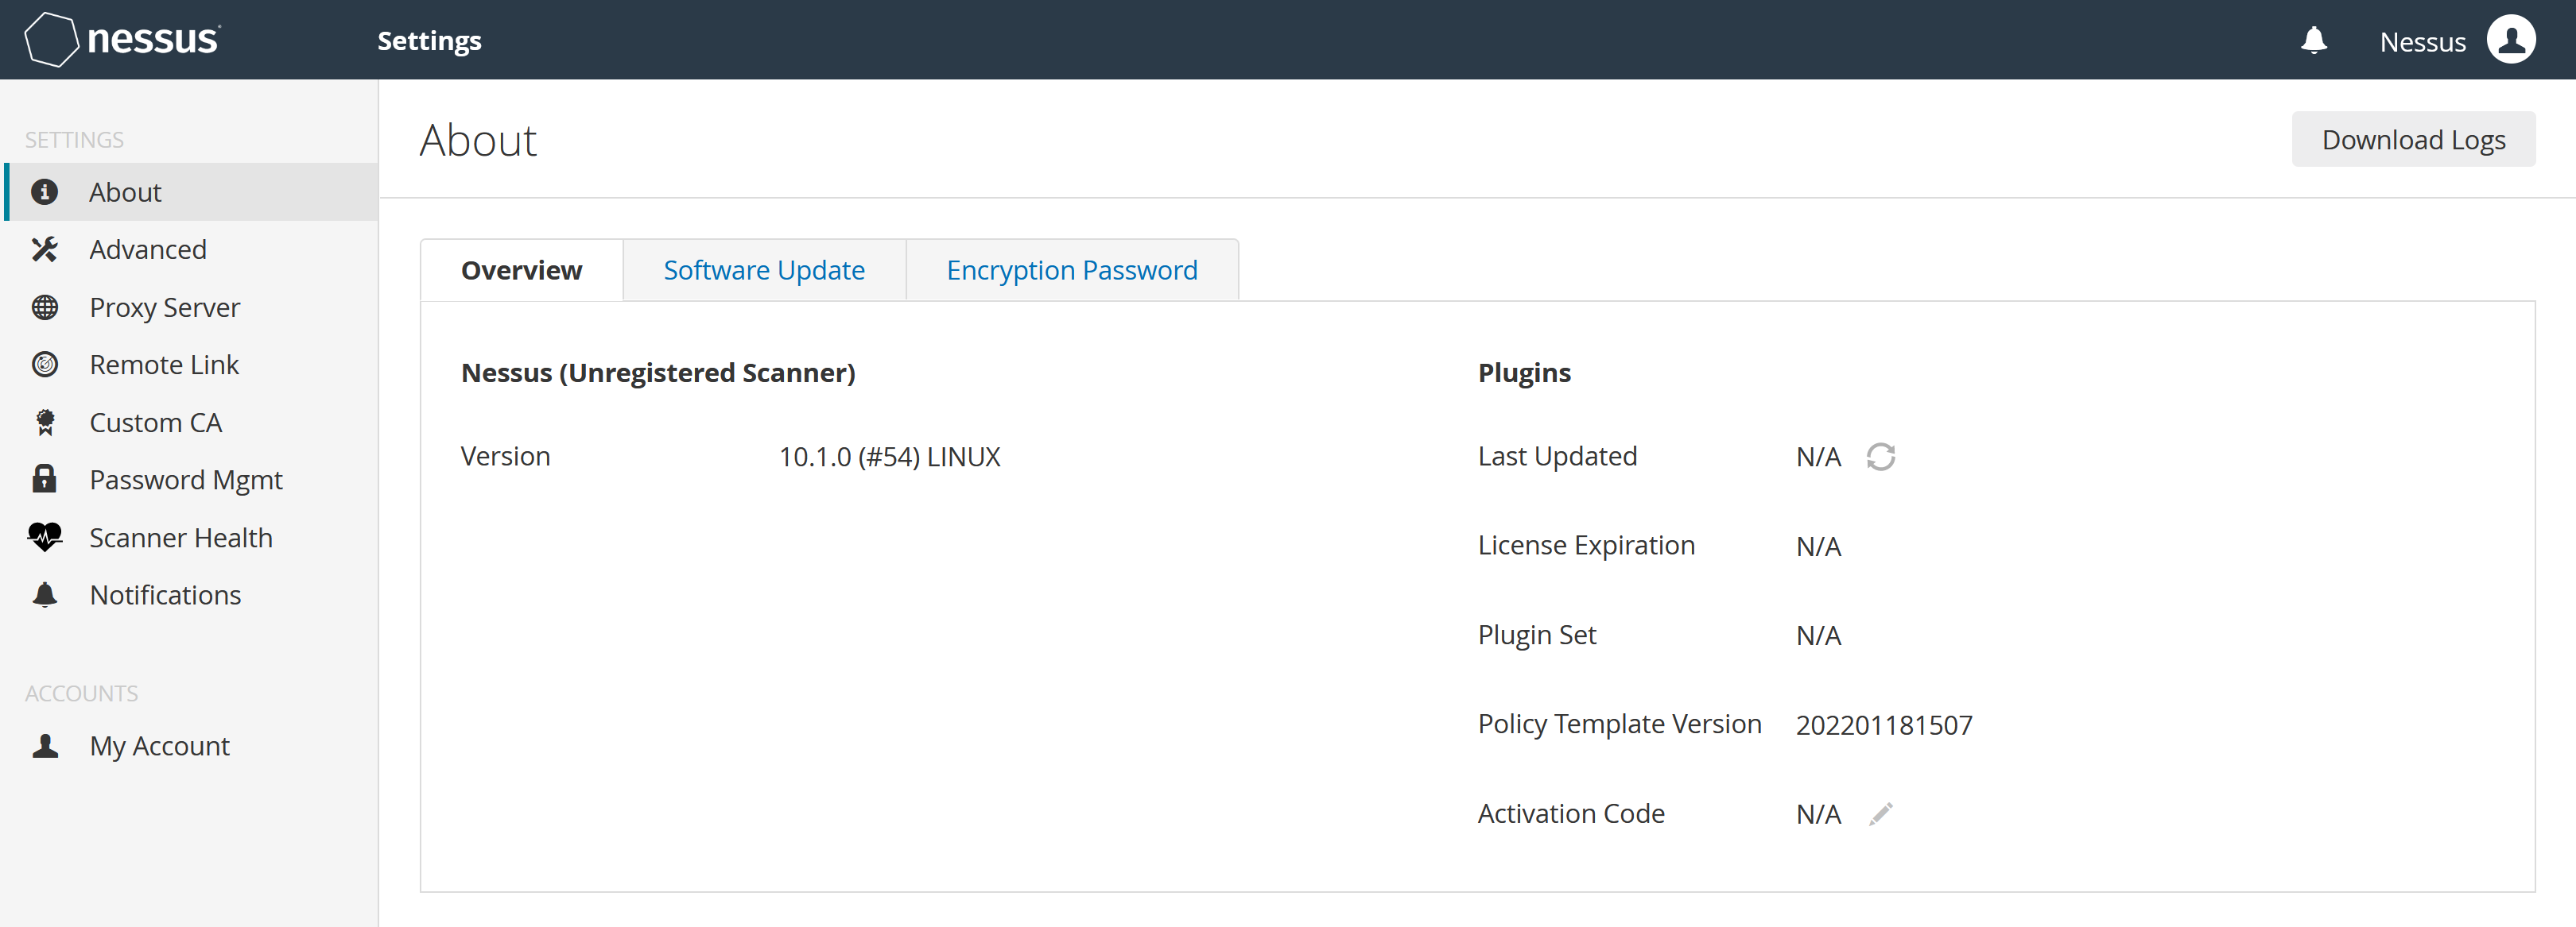2576x927 pixels.
Task: Click the Custom CA certificate icon
Action: click(44, 423)
